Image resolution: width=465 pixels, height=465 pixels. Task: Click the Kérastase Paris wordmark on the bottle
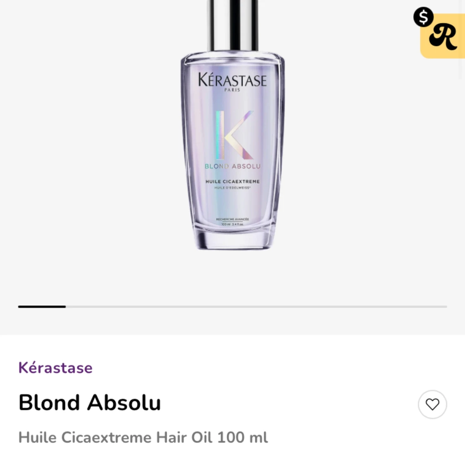pos(232,82)
